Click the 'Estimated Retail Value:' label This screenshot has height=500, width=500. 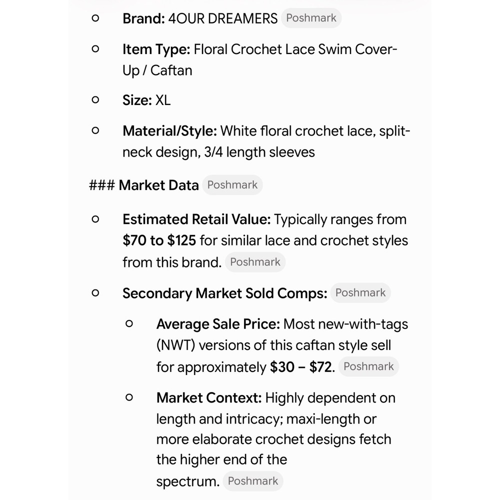click(x=196, y=219)
